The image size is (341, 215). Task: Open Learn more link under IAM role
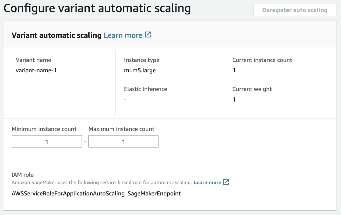207,182
